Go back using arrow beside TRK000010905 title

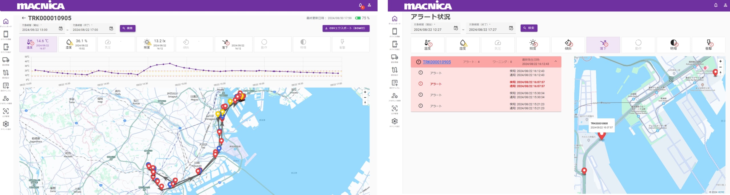point(24,18)
